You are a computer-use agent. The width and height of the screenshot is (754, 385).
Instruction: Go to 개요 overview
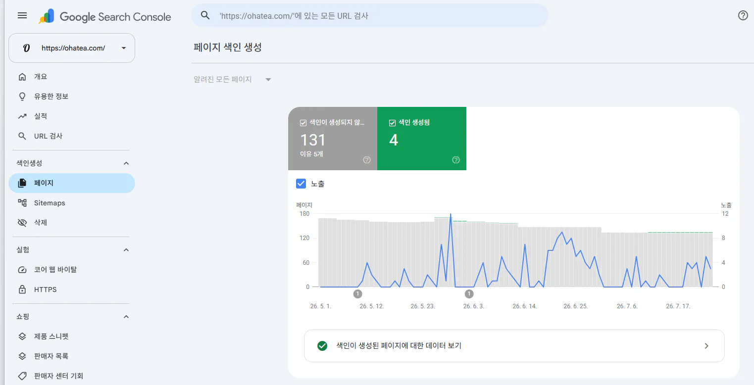click(72, 77)
